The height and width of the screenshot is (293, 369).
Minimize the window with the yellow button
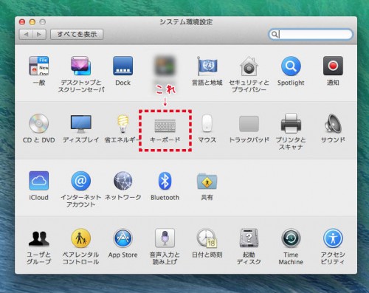32,22
